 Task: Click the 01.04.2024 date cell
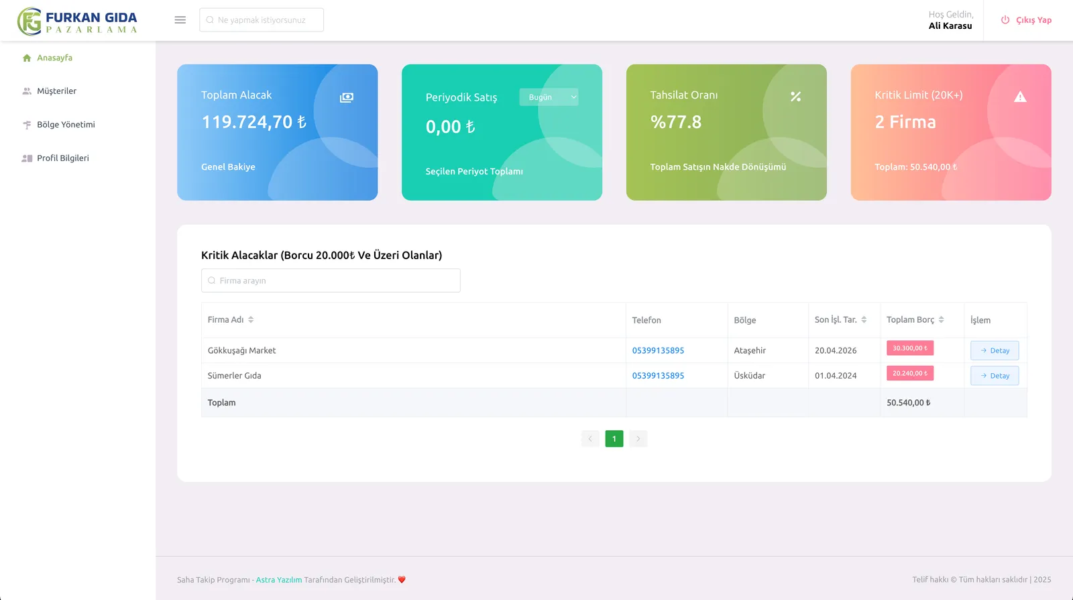pyautogui.click(x=836, y=376)
